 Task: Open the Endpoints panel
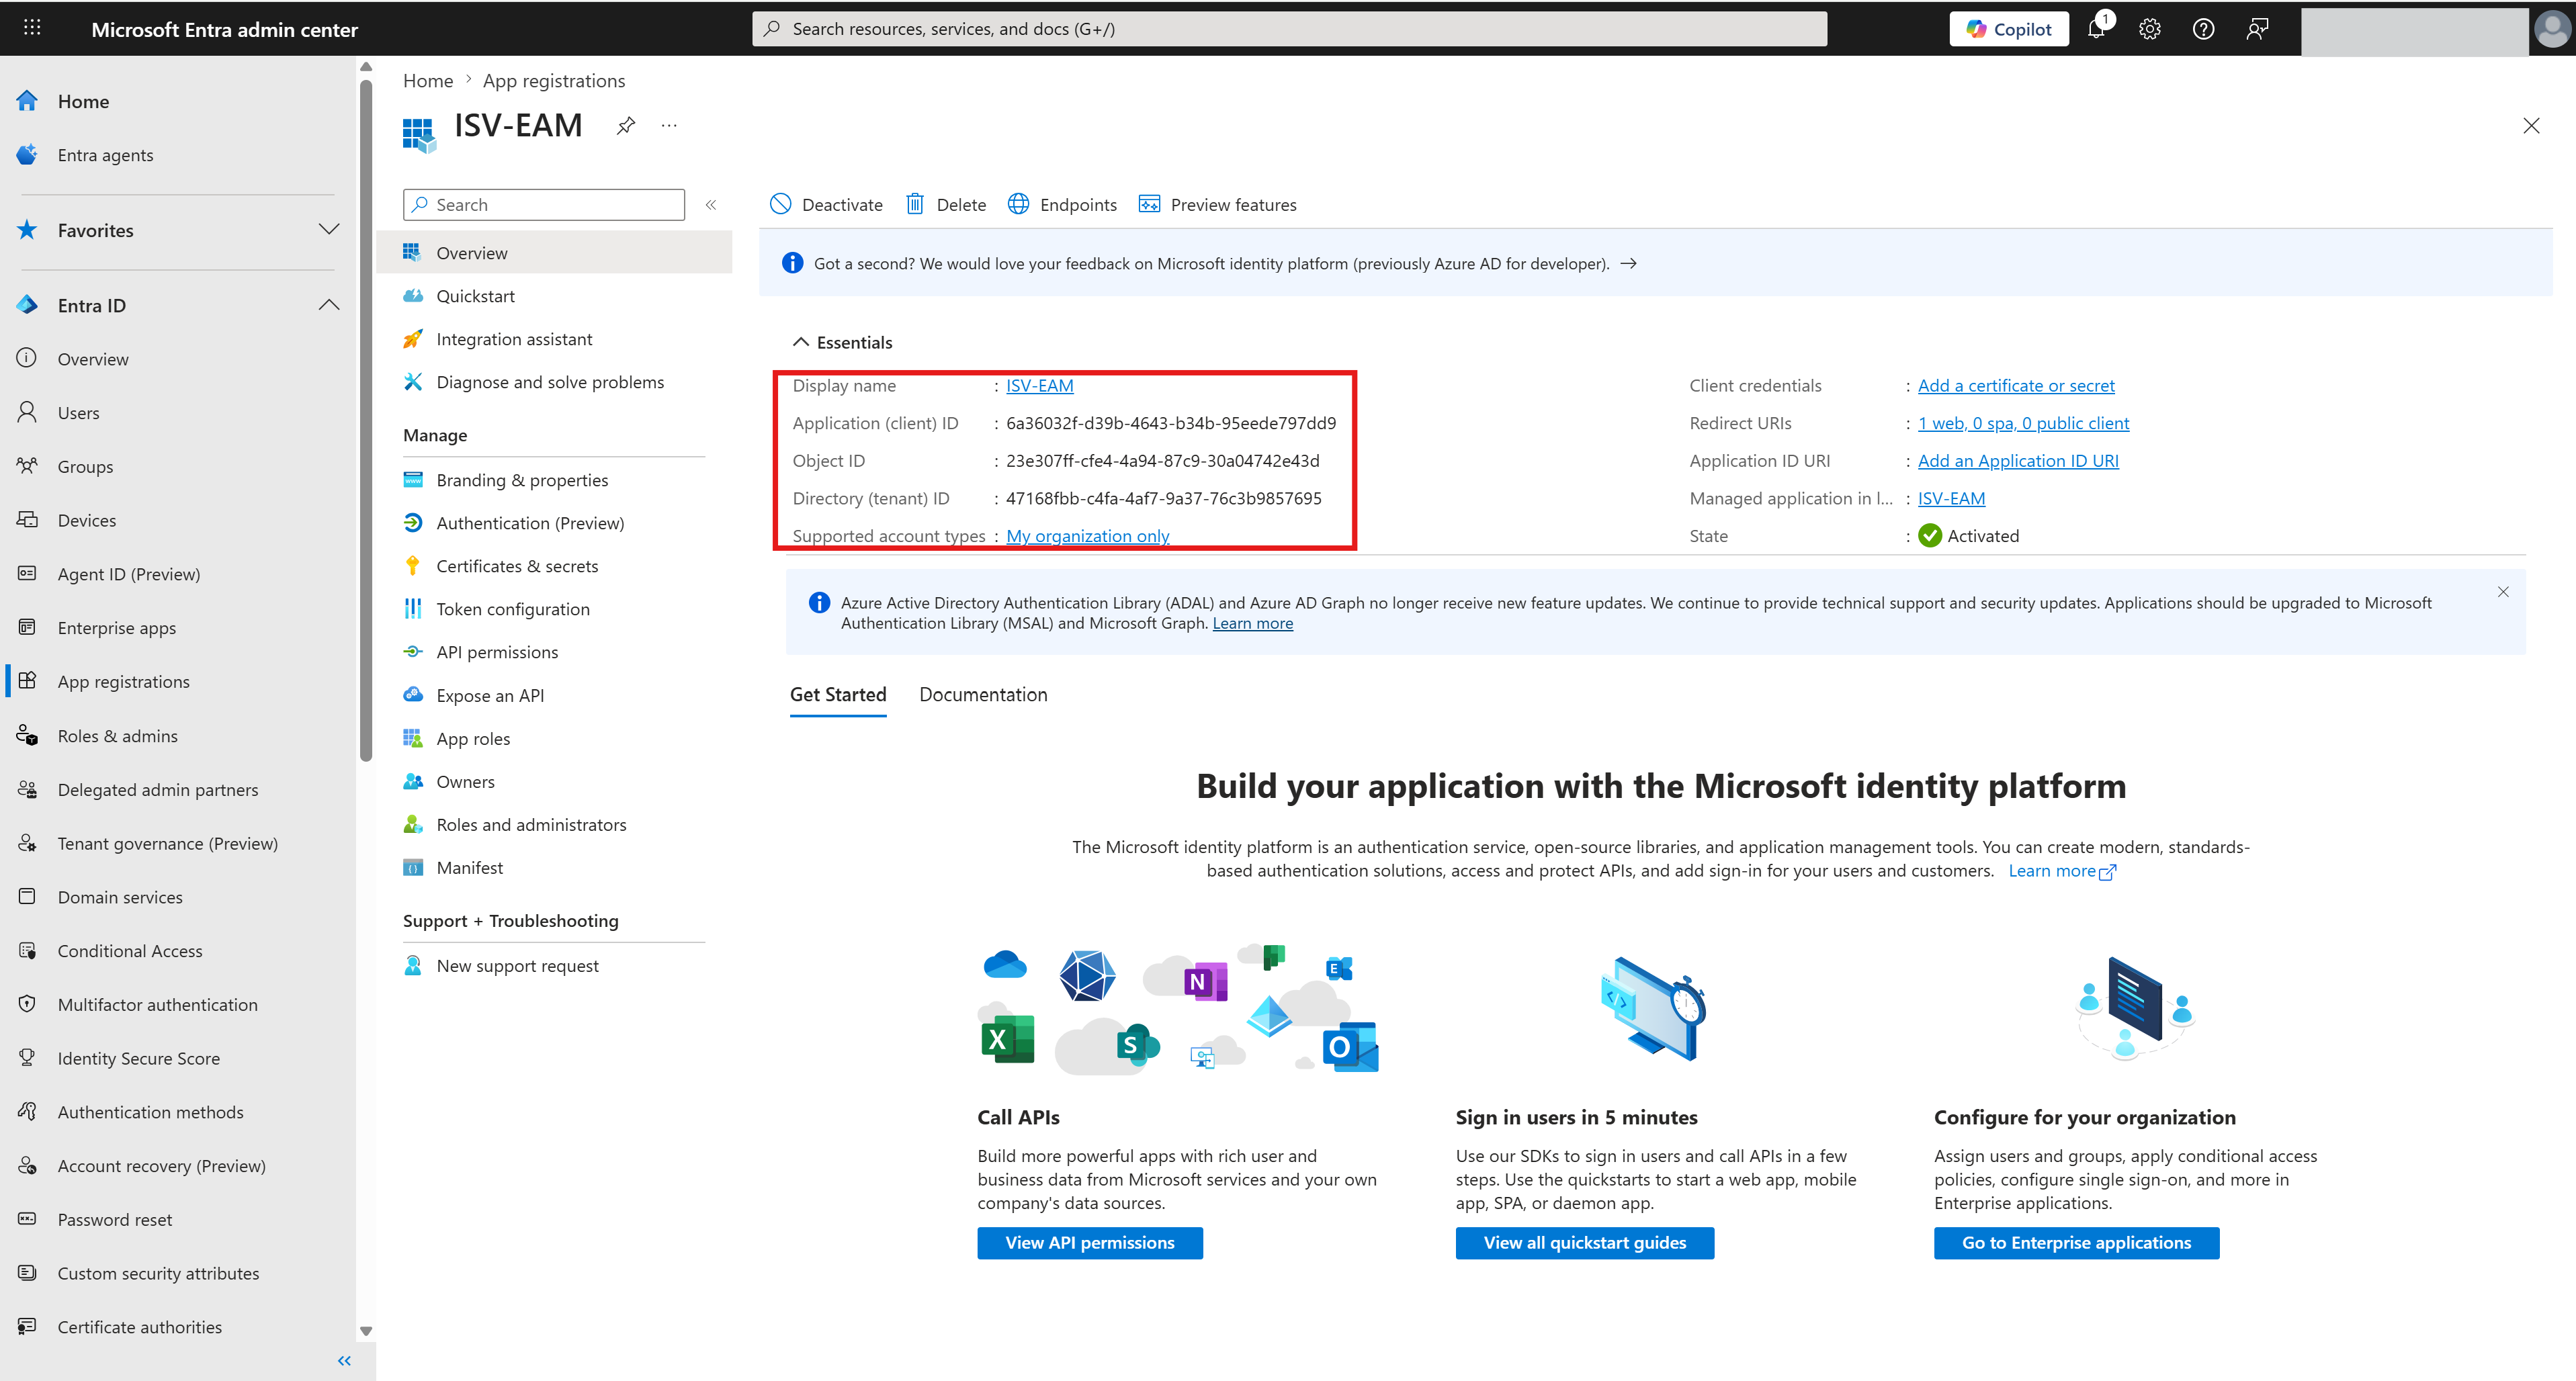tap(1062, 205)
